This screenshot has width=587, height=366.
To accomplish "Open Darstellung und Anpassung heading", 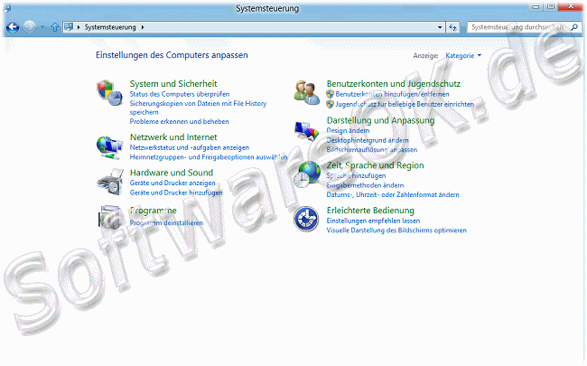I will tap(381, 120).
